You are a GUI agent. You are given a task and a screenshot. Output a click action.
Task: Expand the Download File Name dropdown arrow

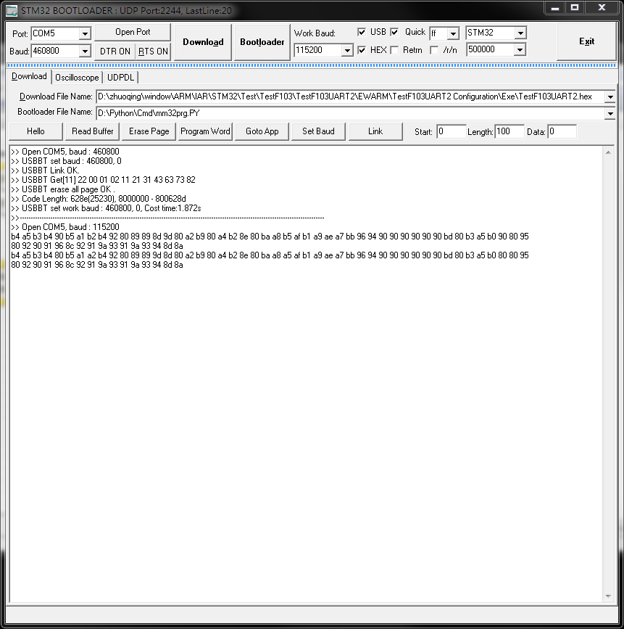(610, 96)
